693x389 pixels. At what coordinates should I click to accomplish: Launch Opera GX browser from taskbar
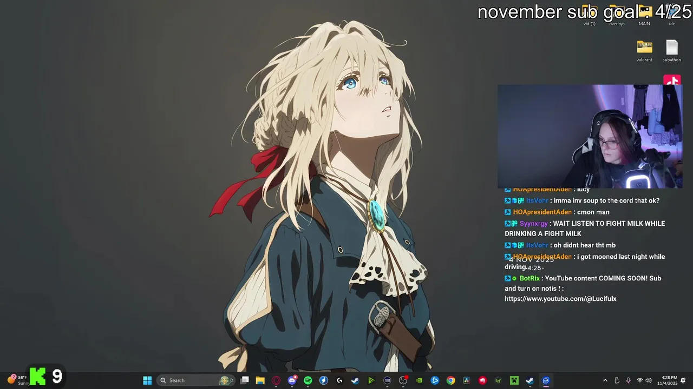click(x=276, y=380)
